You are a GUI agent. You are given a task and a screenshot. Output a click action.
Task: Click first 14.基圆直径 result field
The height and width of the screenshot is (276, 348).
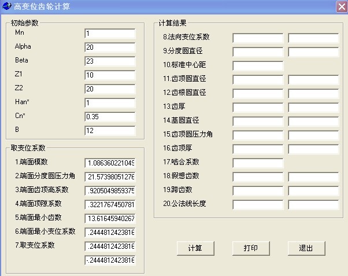258,122
